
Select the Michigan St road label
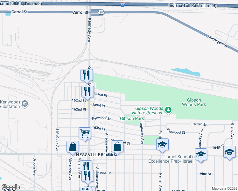218,41
